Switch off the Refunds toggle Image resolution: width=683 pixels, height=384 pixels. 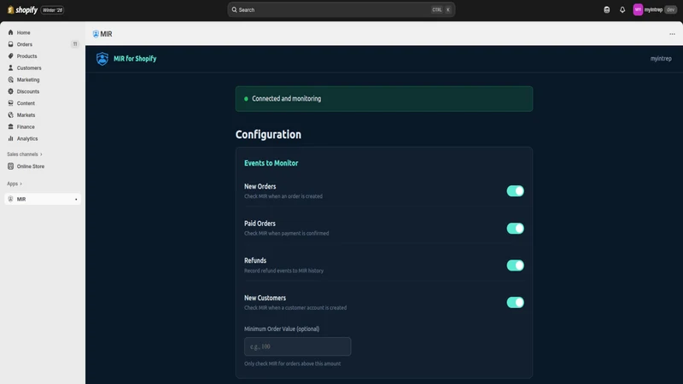click(516, 265)
